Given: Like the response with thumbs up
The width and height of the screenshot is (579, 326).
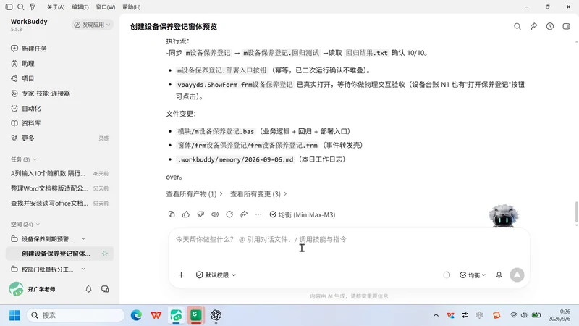Looking at the screenshot, I should pyautogui.click(x=186, y=214).
